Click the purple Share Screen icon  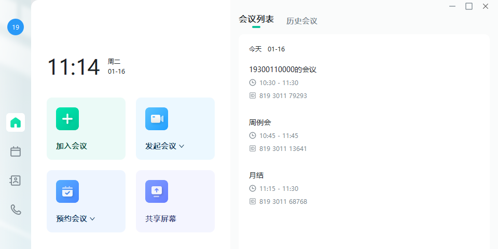pos(157,191)
